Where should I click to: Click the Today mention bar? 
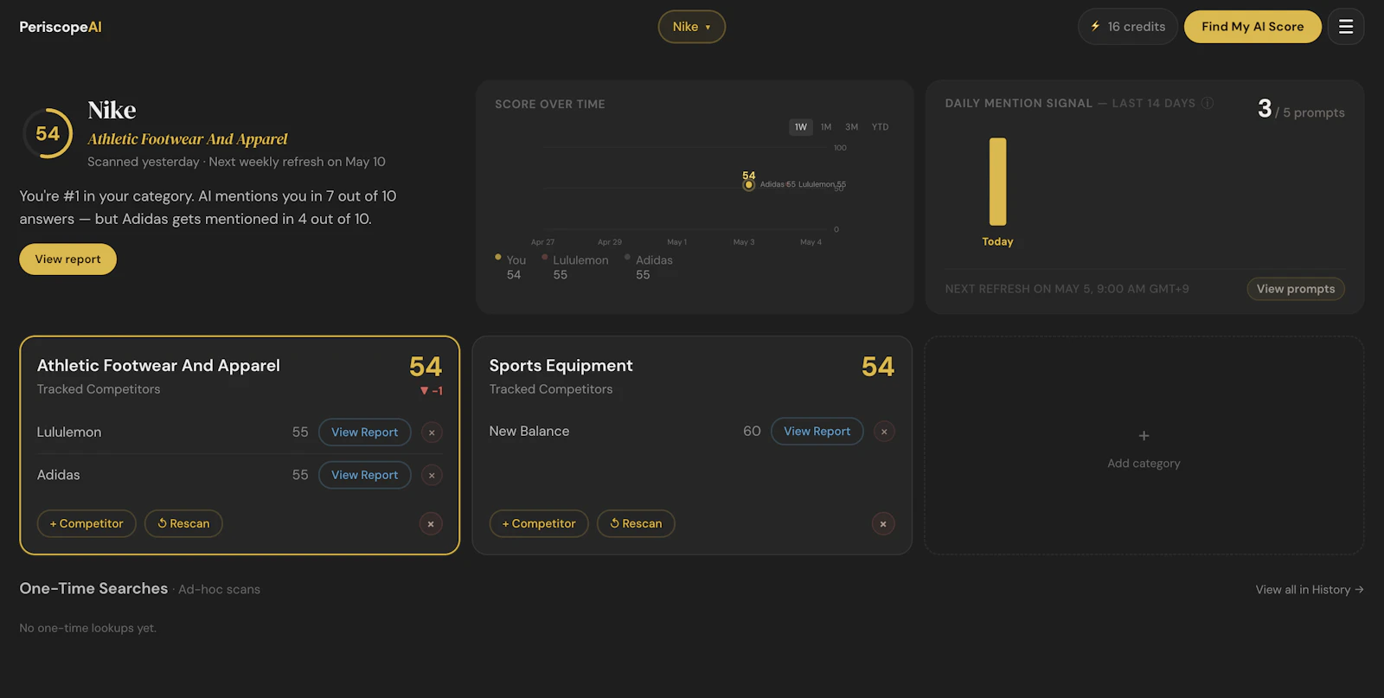pos(997,182)
